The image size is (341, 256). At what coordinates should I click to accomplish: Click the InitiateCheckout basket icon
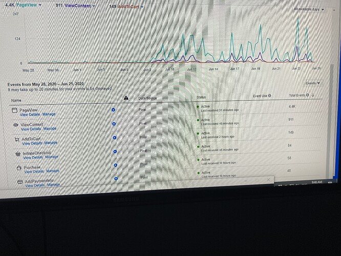tap(18, 154)
